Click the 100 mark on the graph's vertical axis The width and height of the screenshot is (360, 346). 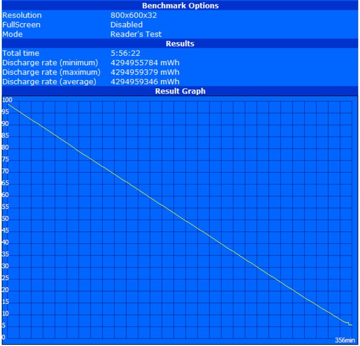point(6,100)
